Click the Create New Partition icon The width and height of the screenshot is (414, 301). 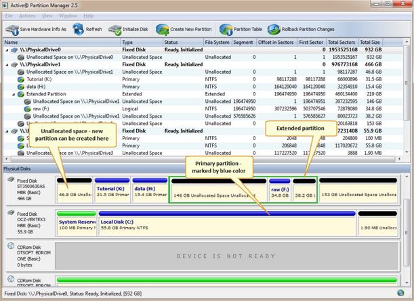pos(163,30)
